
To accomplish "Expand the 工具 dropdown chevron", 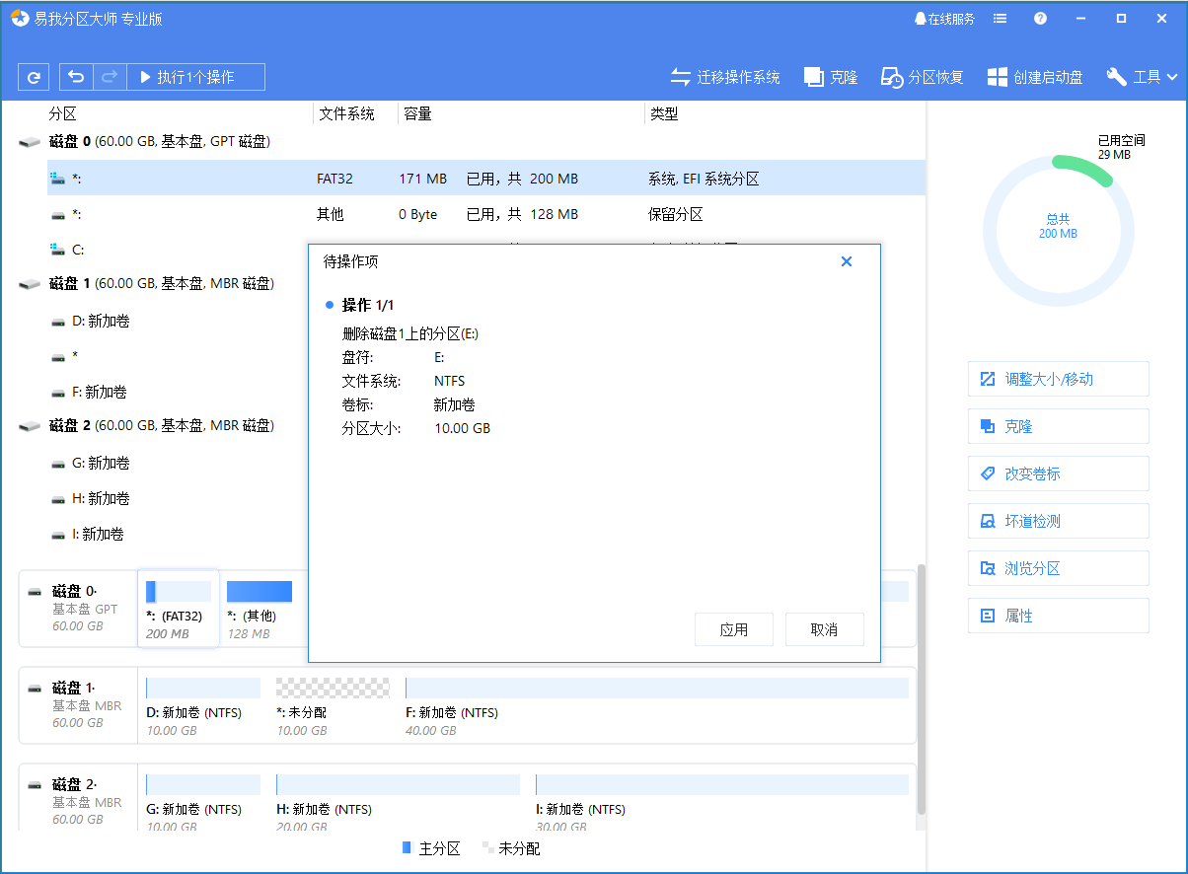I will click(1172, 76).
